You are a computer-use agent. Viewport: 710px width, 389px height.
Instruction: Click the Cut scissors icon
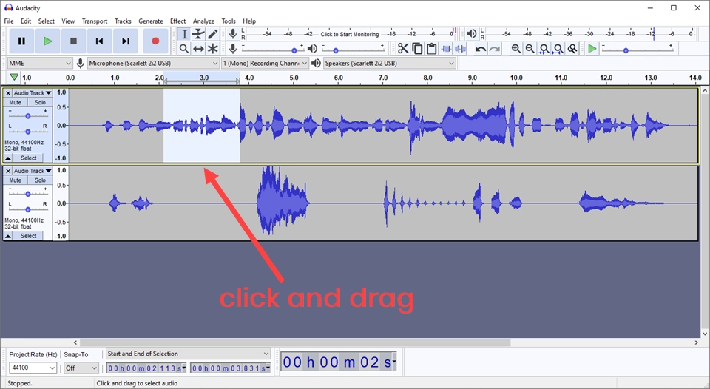402,49
